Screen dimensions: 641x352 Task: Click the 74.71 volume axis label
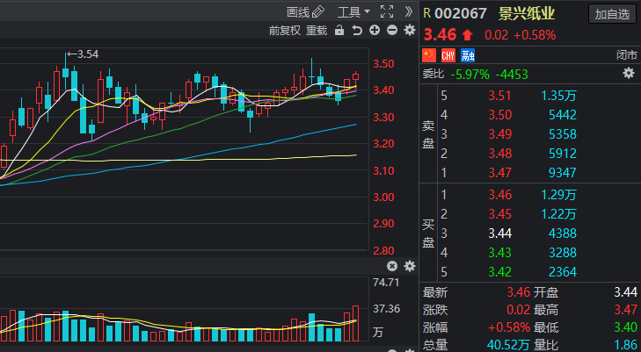point(386,283)
